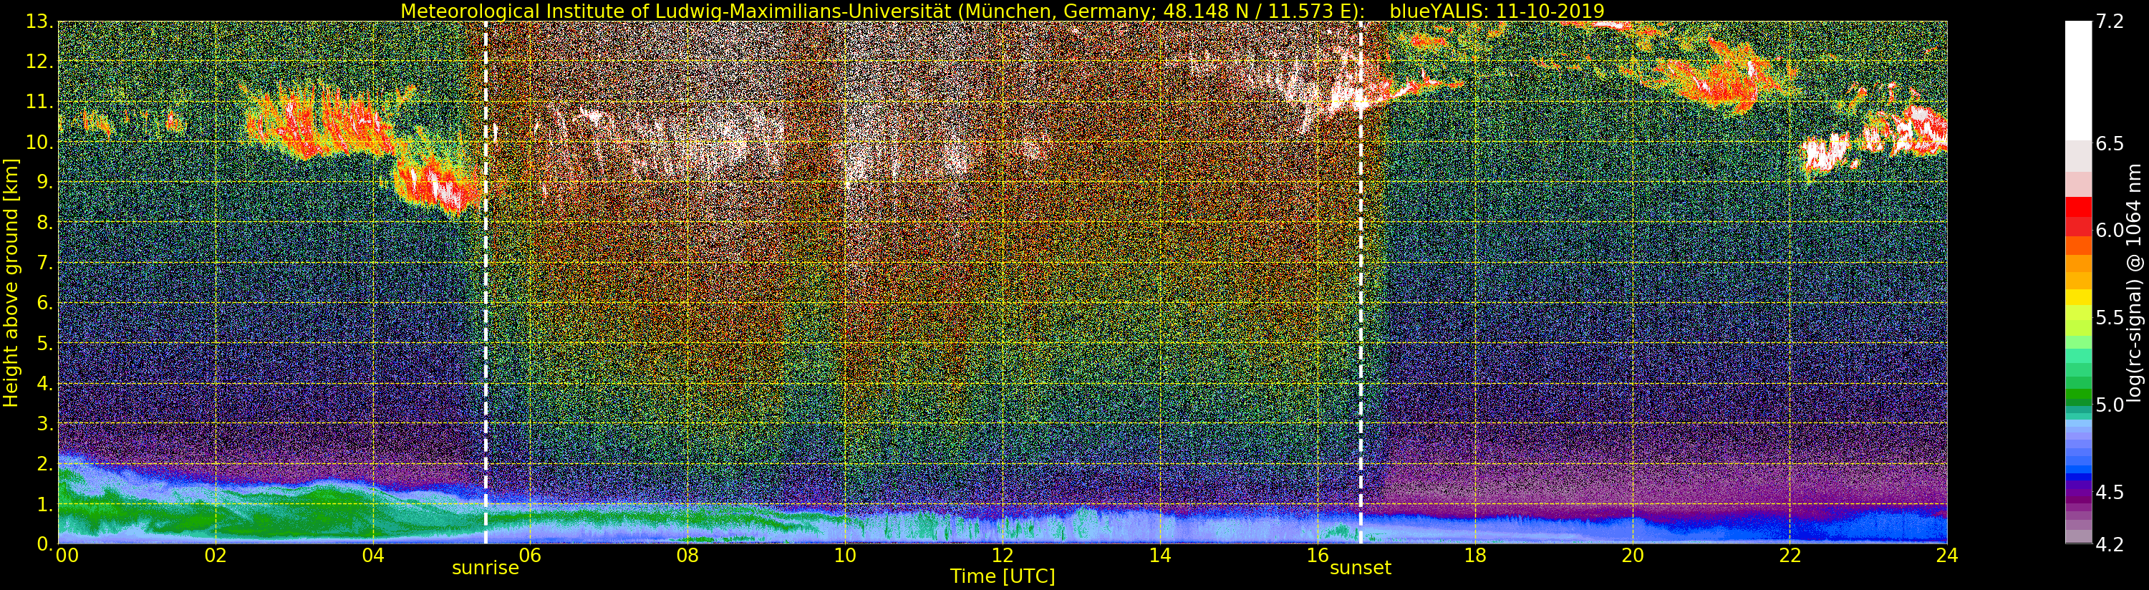This screenshot has width=2149, height=590.
Task: Click the 'Height above ground [km]' axis title
Action: click(x=11, y=282)
